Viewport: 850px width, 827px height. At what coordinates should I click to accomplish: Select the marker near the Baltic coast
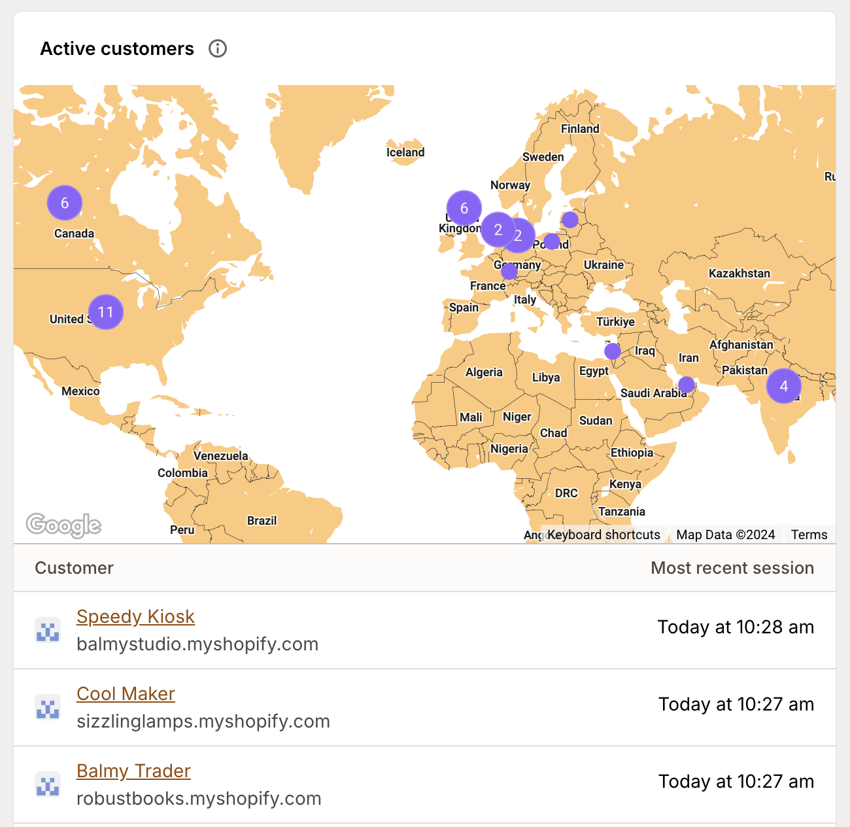click(569, 220)
